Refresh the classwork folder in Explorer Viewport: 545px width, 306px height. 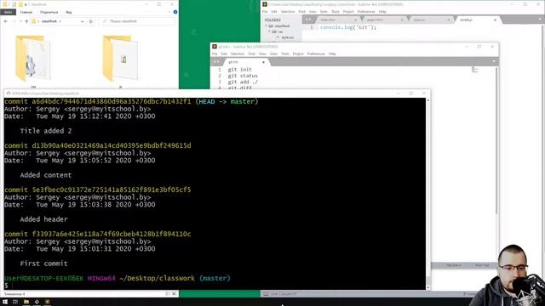pos(91,21)
